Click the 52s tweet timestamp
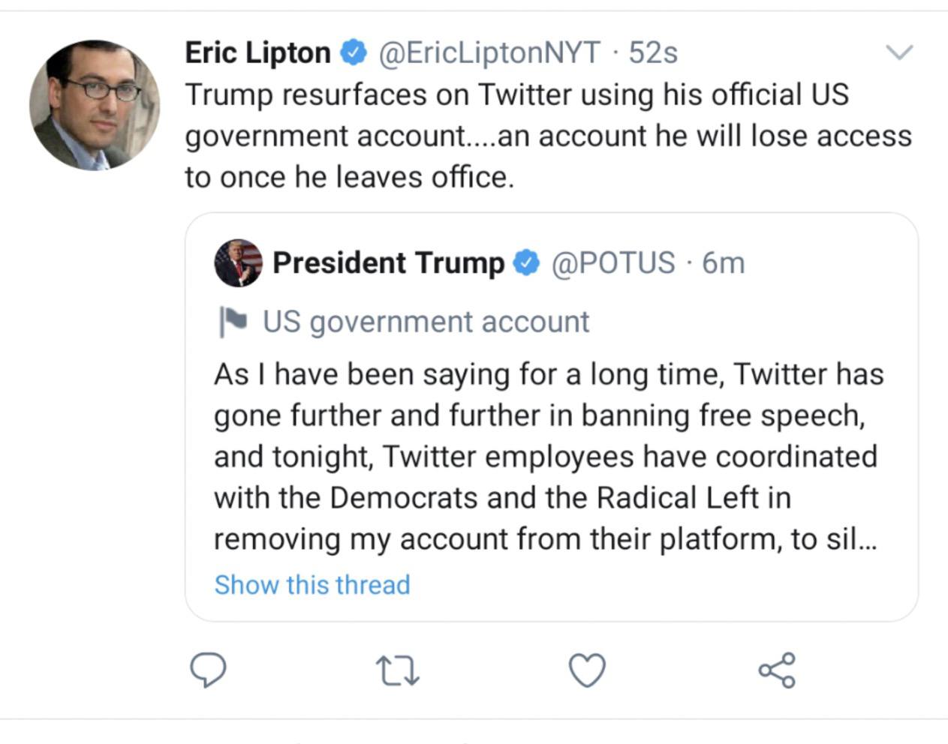Screen dimensions: 948x744 (653, 53)
